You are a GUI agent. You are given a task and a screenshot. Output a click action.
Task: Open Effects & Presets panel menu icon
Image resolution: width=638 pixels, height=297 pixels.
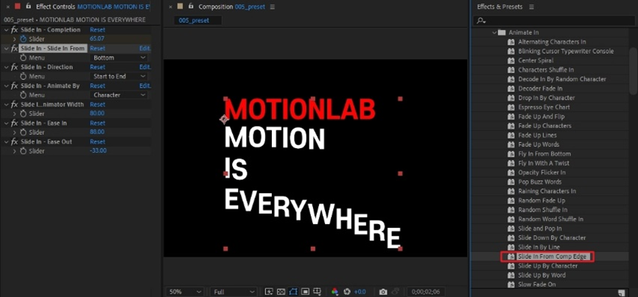click(x=531, y=7)
